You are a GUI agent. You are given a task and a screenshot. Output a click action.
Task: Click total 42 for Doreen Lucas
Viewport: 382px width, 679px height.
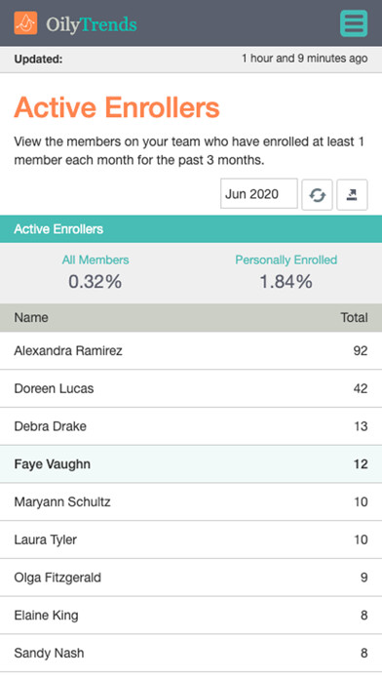361,388
